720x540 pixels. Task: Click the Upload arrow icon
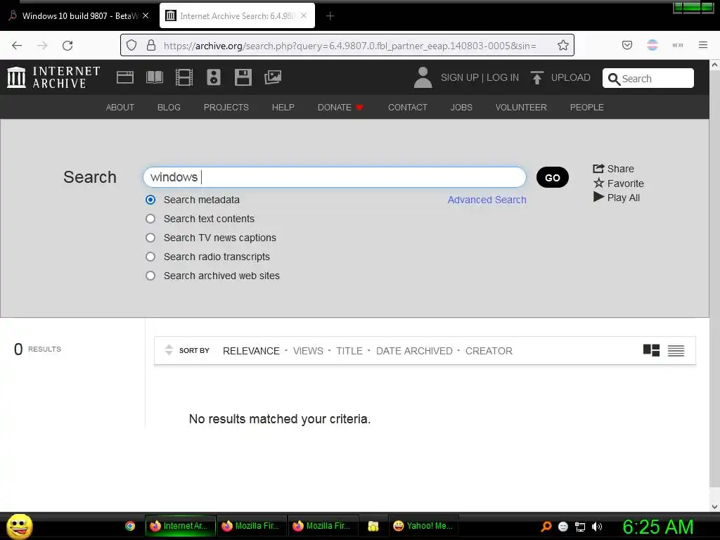coord(536,77)
